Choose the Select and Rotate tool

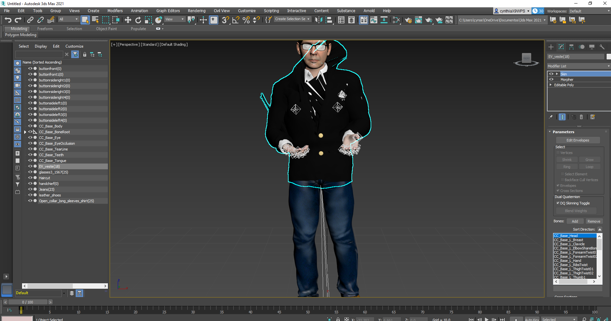pyautogui.click(x=138, y=20)
